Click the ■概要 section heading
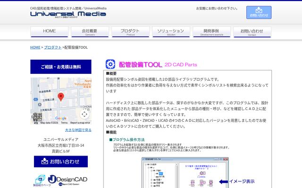Viewport: 302px width, 188px height. pyautogui.click(x=111, y=73)
